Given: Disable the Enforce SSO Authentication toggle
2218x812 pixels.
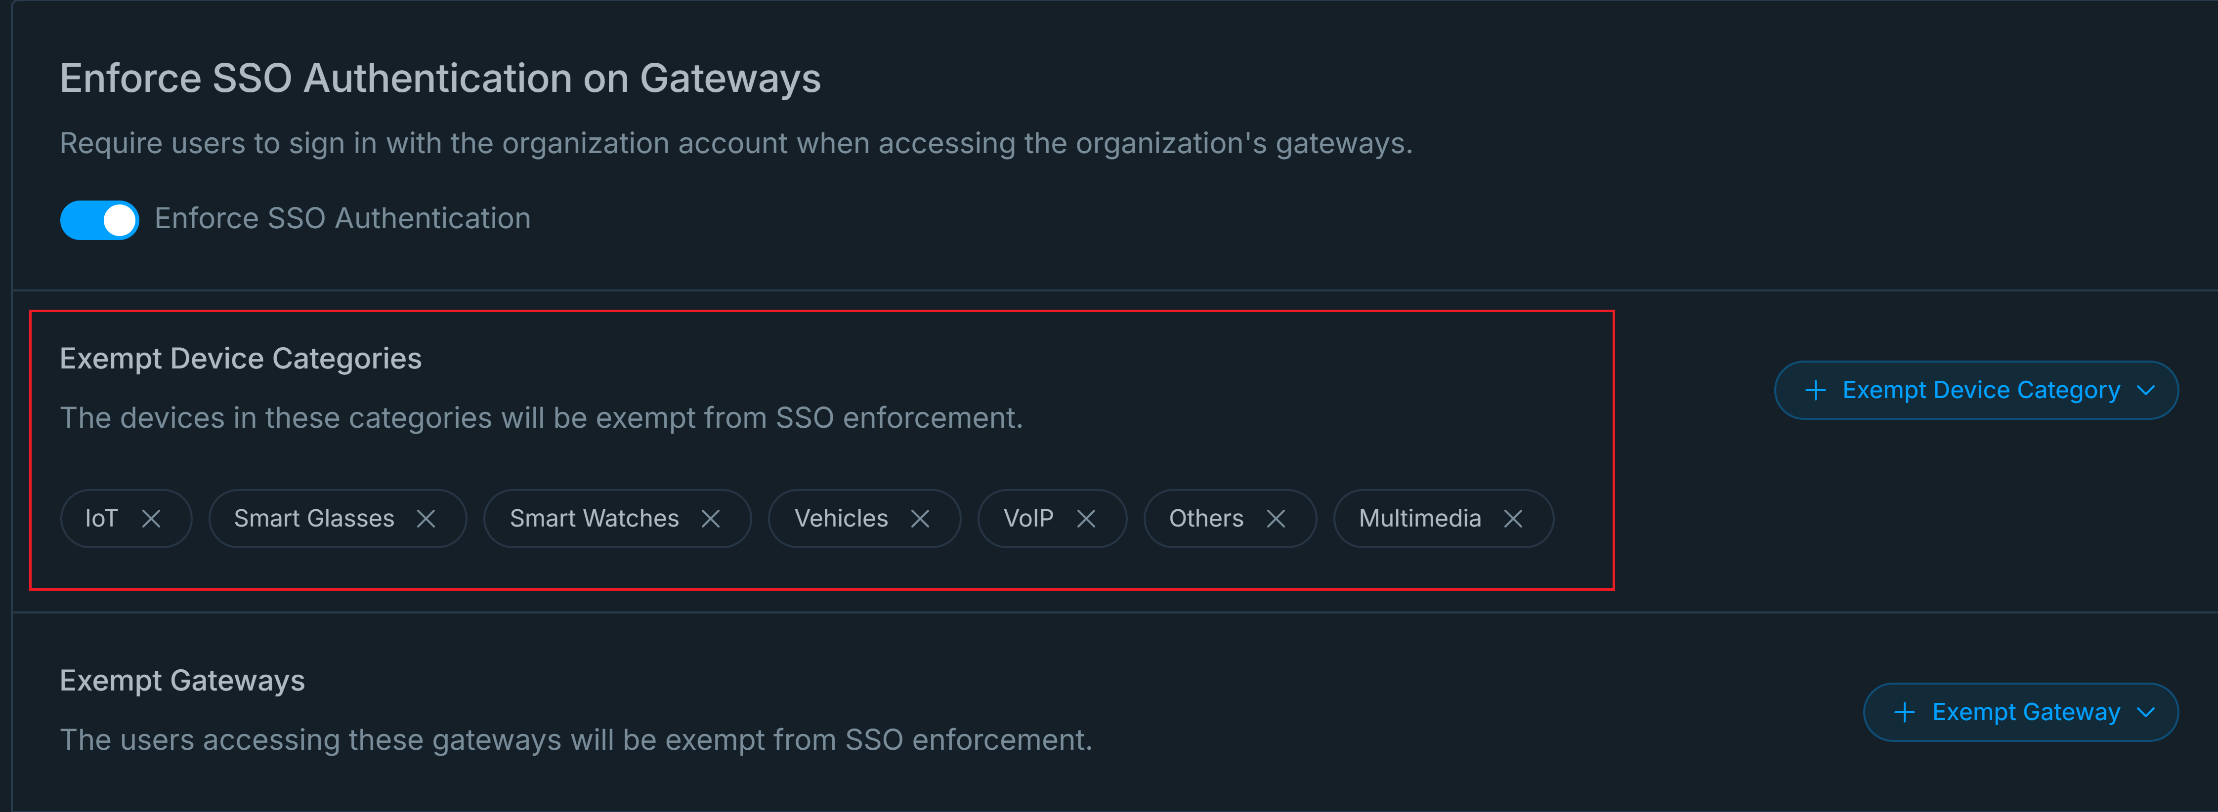Looking at the screenshot, I should (x=100, y=219).
